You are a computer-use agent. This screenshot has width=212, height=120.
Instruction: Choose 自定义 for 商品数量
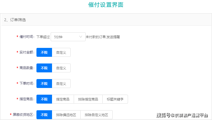[x=61, y=68]
